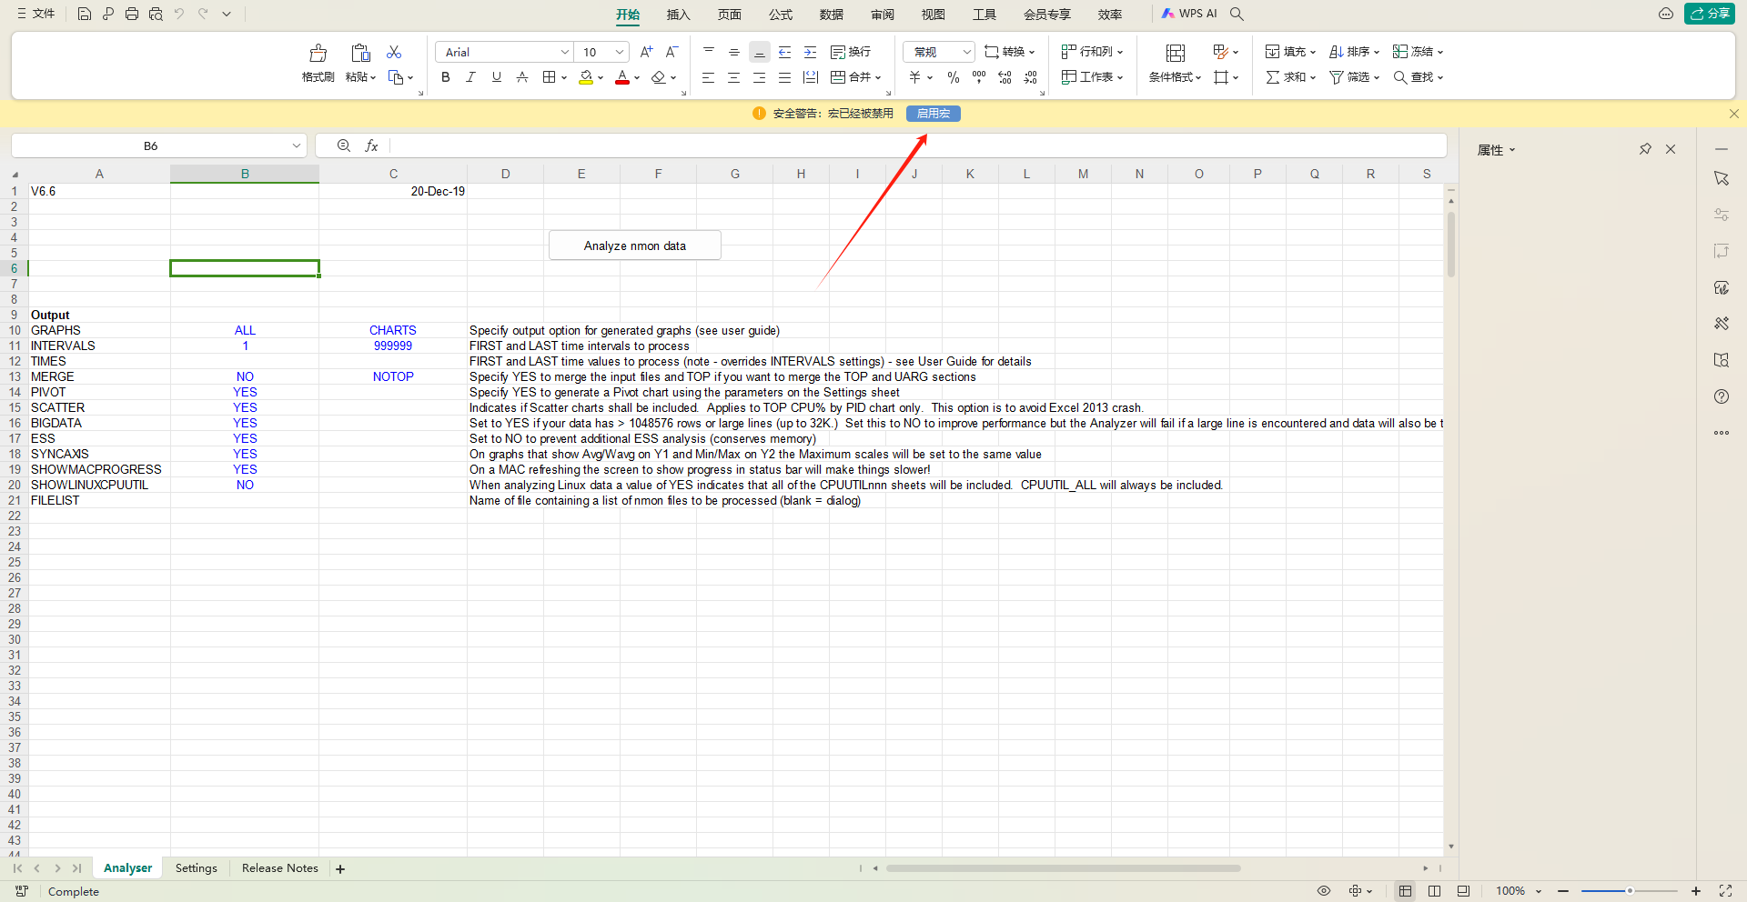Image resolution: width=1747 pixels, height=902 pixels.
Task: Click the full screen icon in status bar
Action: coord(1725,891)
